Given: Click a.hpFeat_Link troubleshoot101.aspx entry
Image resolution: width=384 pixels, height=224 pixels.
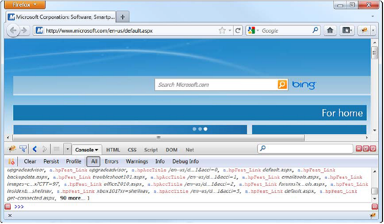Looking at the screenshot, I should (100, 177).
